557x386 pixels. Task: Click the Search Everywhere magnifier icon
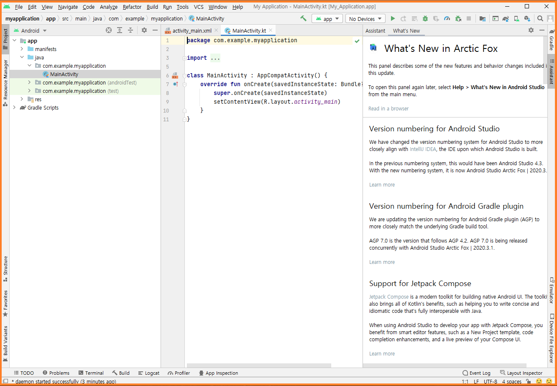click(540, 19)
